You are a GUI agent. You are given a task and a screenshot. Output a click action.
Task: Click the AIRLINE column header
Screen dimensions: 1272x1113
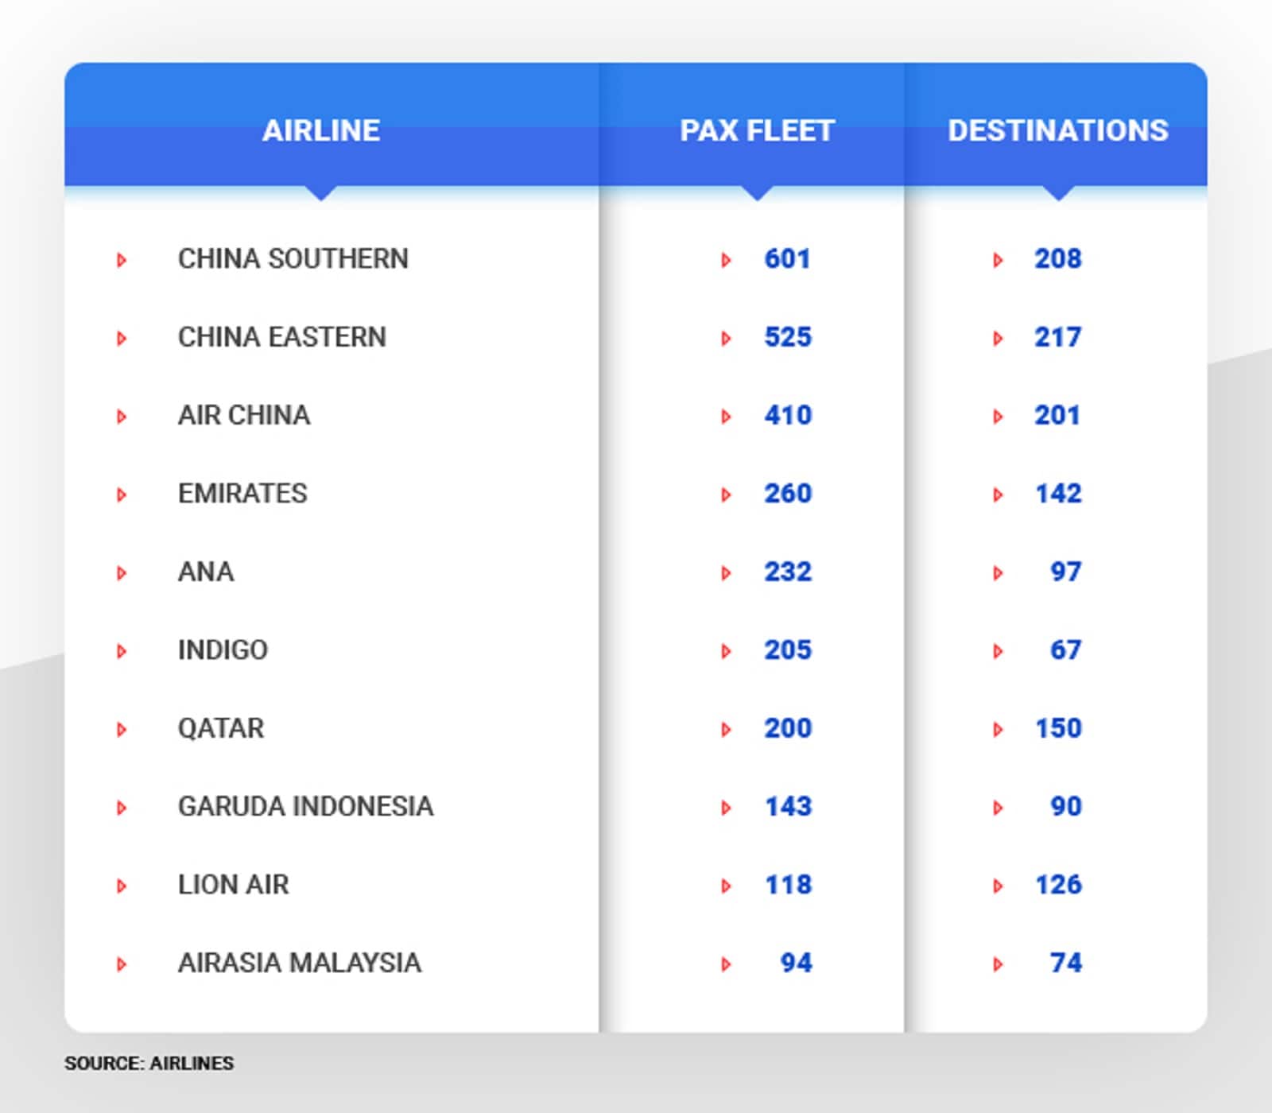click(321, 130)
